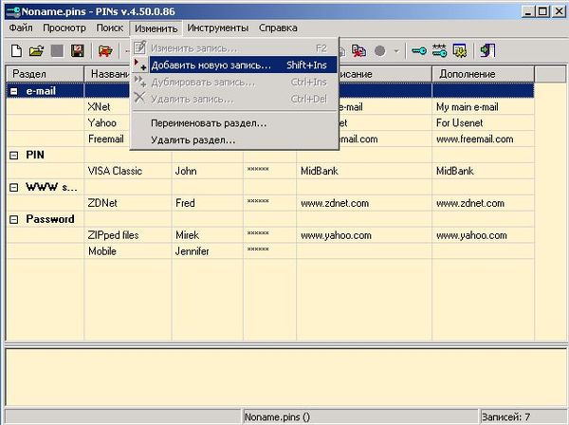Select the Yahoo entry
This screenshot has width=569, height=425.
tap(102, 123)
